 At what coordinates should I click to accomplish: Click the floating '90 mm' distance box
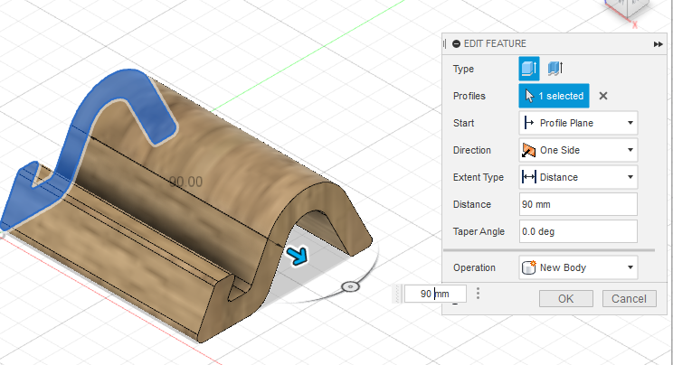pos(435,294)
